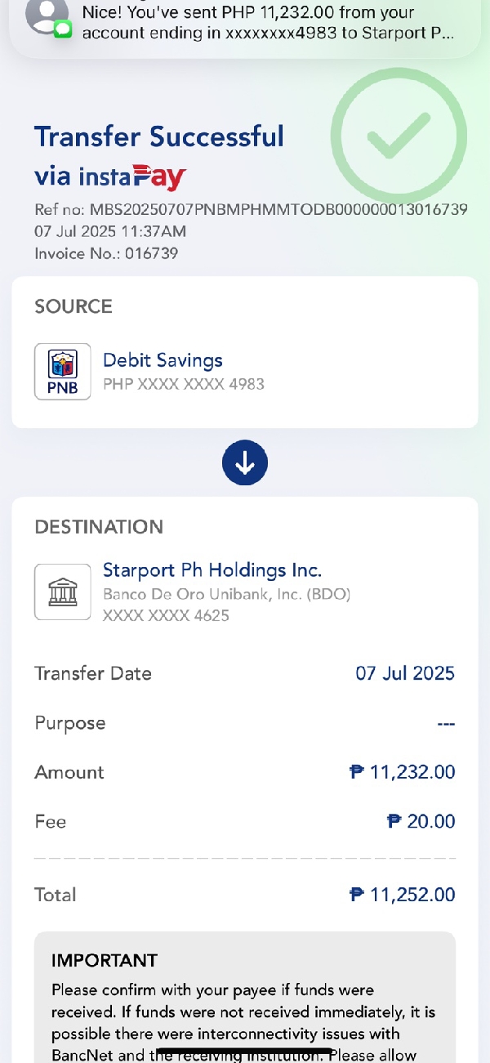This screenshot has height=1063, width=490.
Task: Tap the black home indicator bar
Action: point(245,1051)
